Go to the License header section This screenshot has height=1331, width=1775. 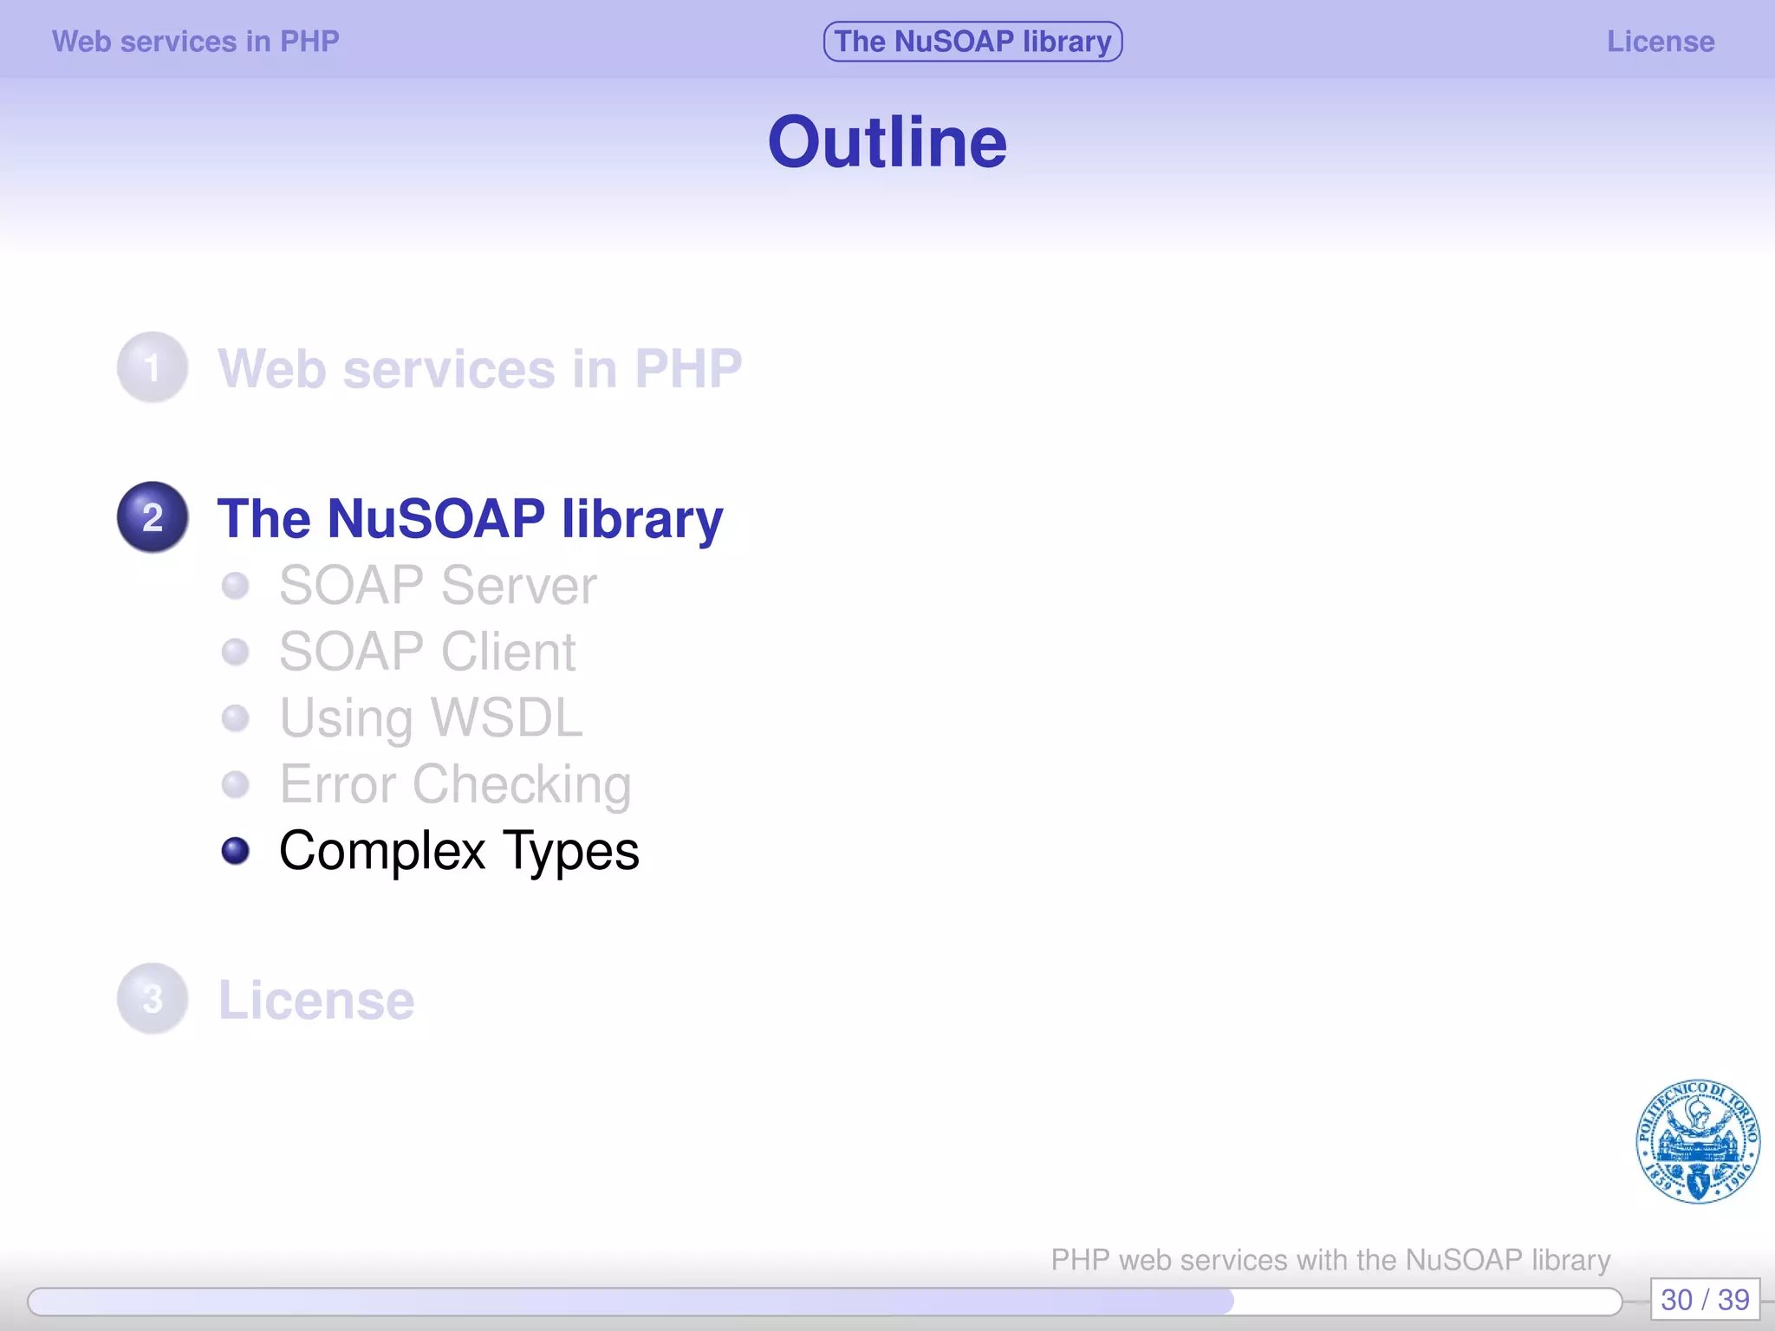(x=1660, y=42)
